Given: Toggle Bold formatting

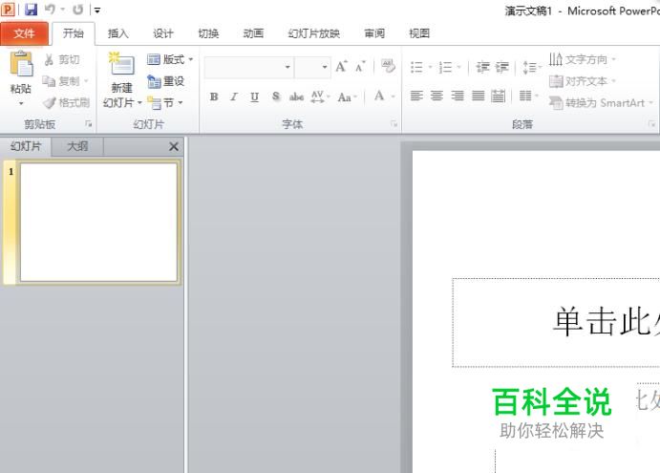Looking at the screenshot, I should [214, 97].
